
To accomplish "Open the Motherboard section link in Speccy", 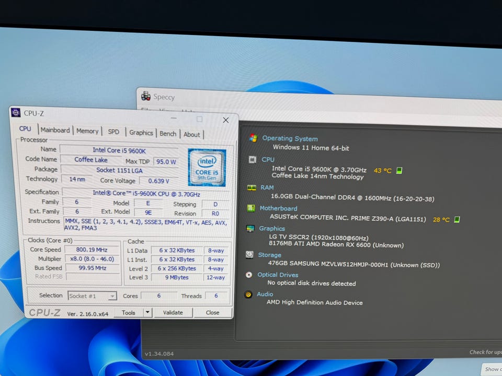I will click(x=278, y=208).
